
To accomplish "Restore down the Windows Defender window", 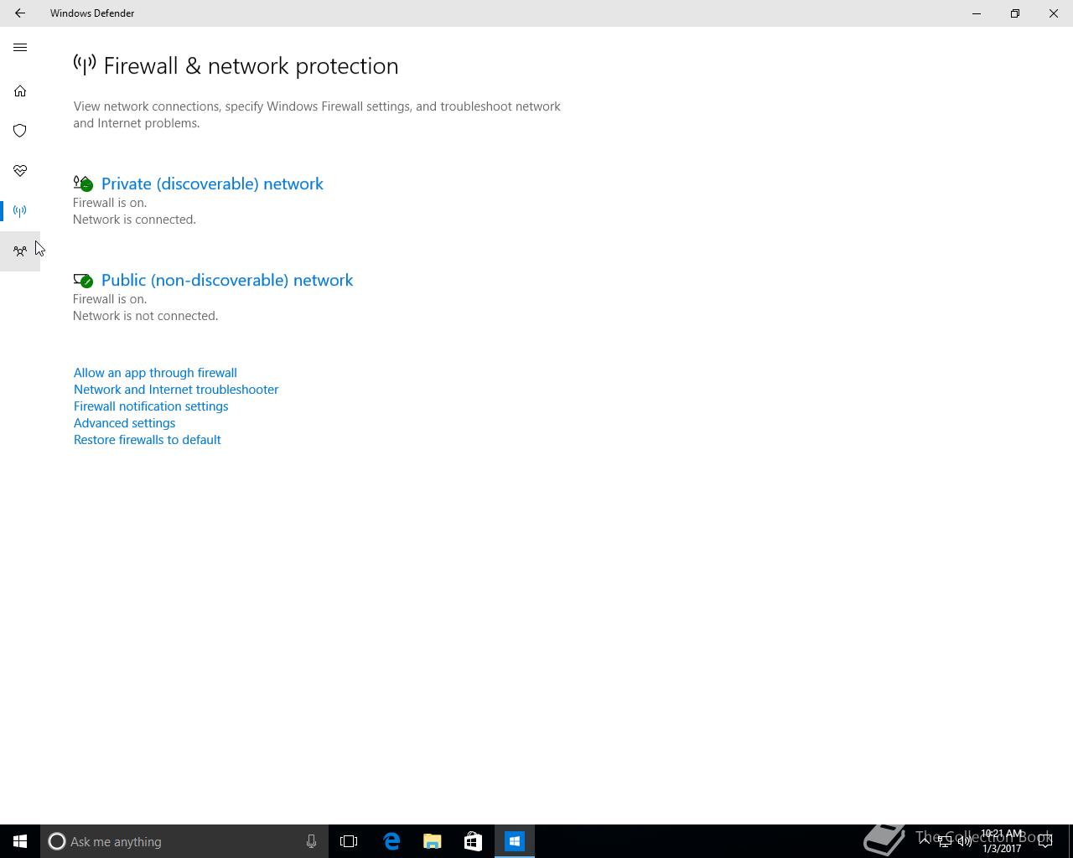I will 1015,13.
